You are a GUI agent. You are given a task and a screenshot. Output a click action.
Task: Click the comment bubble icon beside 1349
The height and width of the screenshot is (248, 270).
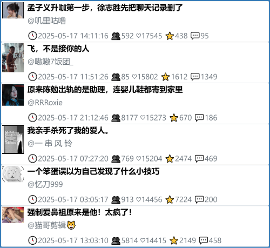tap(195, 77)
